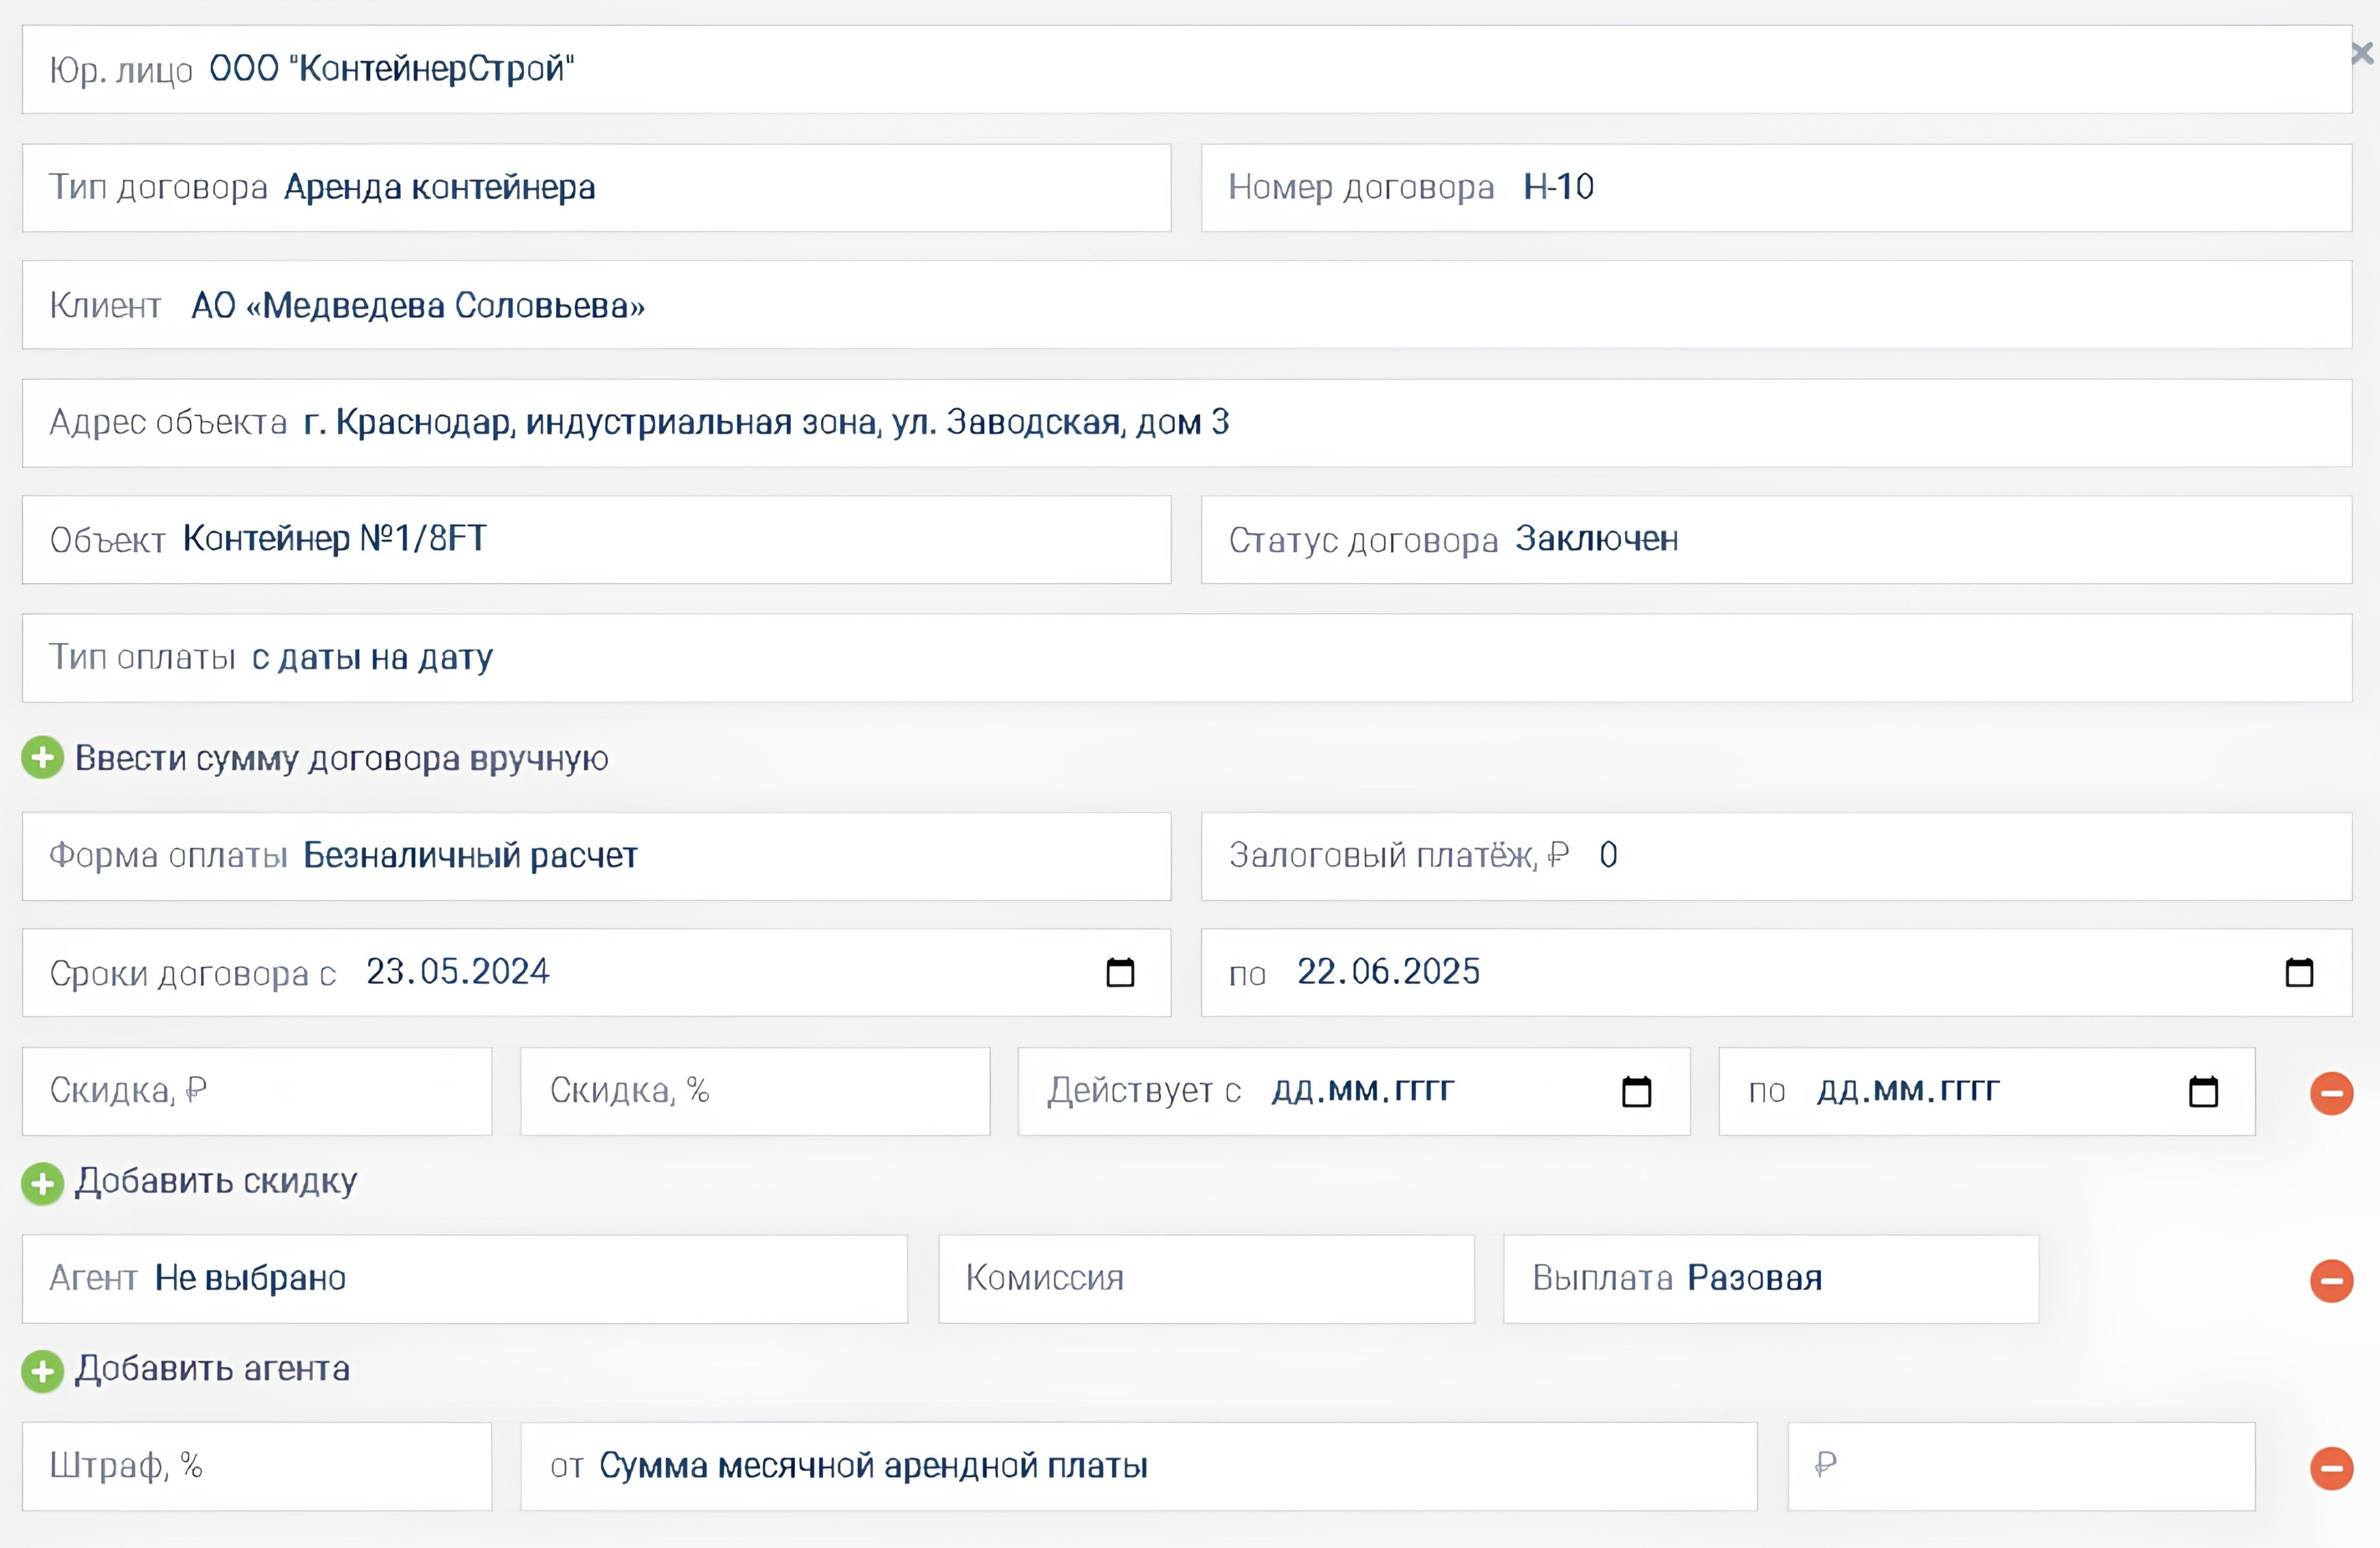Open calendar for discount 'Действует с' date
Screen dimensions: 2380x1548
1636,1091
